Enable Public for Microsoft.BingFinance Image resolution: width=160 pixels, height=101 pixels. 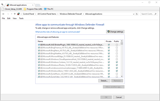tap(117, 48)
